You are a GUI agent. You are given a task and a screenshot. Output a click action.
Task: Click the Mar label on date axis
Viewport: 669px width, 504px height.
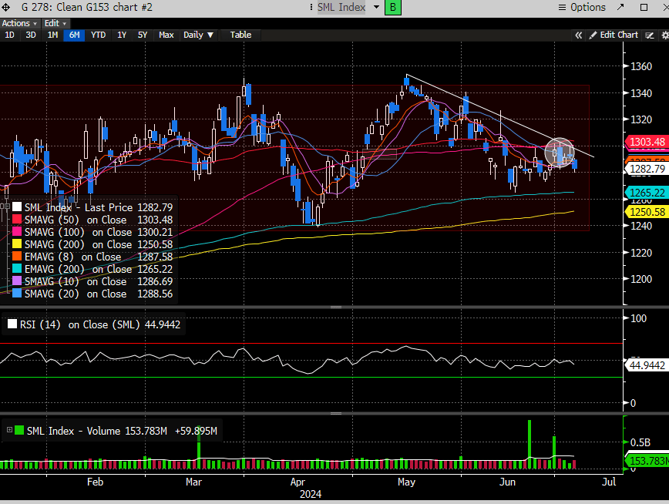(193, 482)
